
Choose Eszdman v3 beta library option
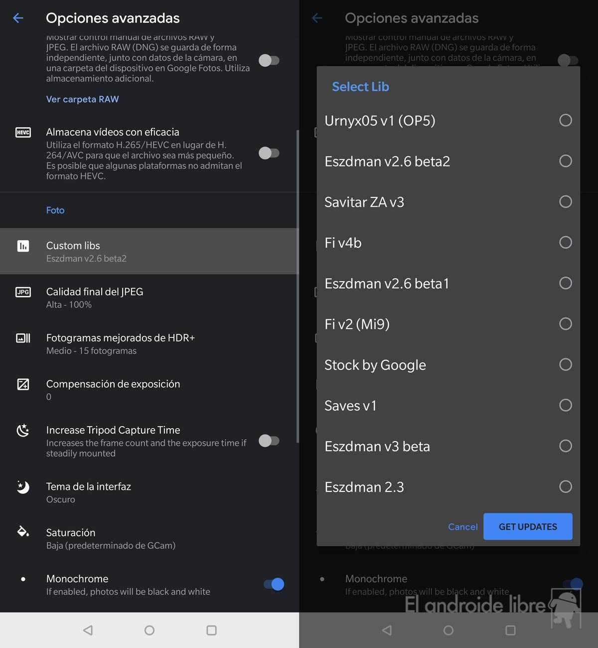565,446
